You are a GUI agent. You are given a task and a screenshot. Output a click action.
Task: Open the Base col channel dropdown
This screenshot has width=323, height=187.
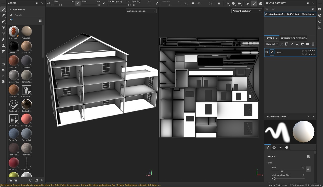pos(272,44)
